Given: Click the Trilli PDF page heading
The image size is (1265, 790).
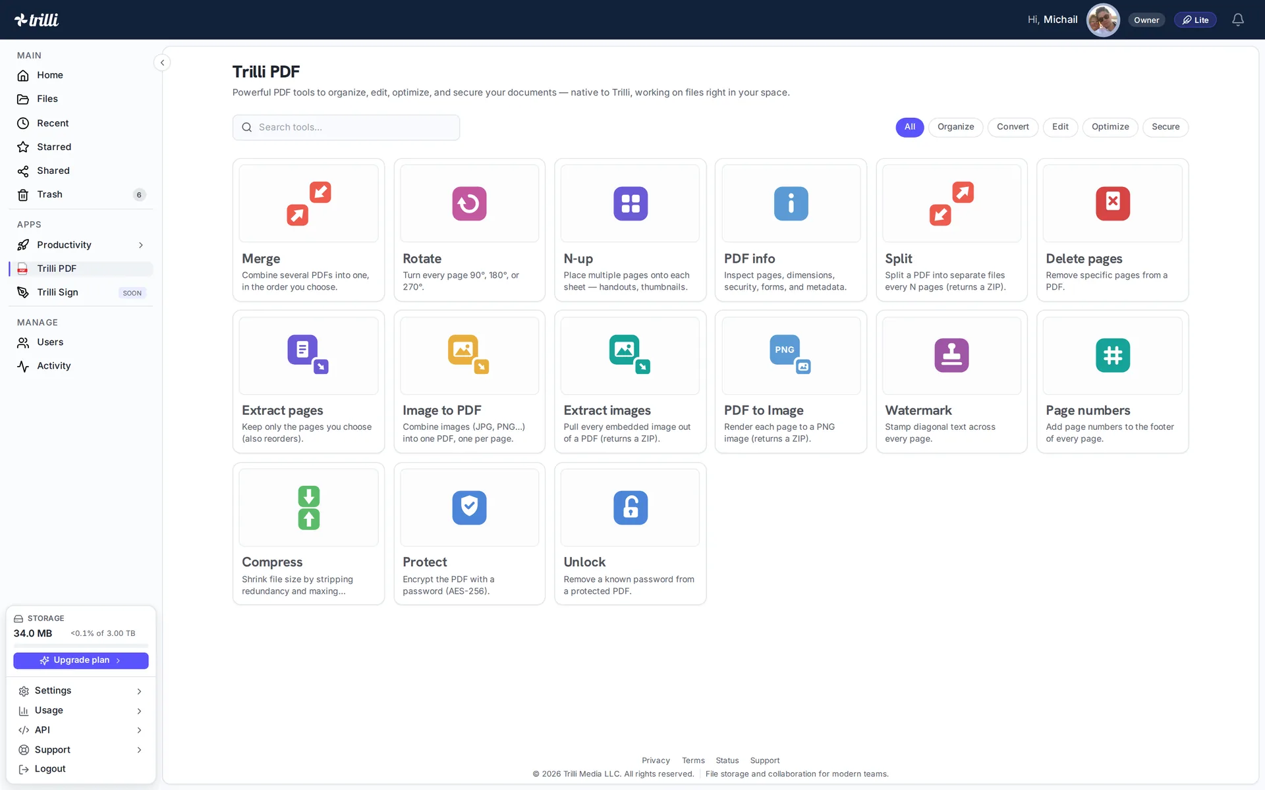Looking at the screenshot, I should (266, 71).
